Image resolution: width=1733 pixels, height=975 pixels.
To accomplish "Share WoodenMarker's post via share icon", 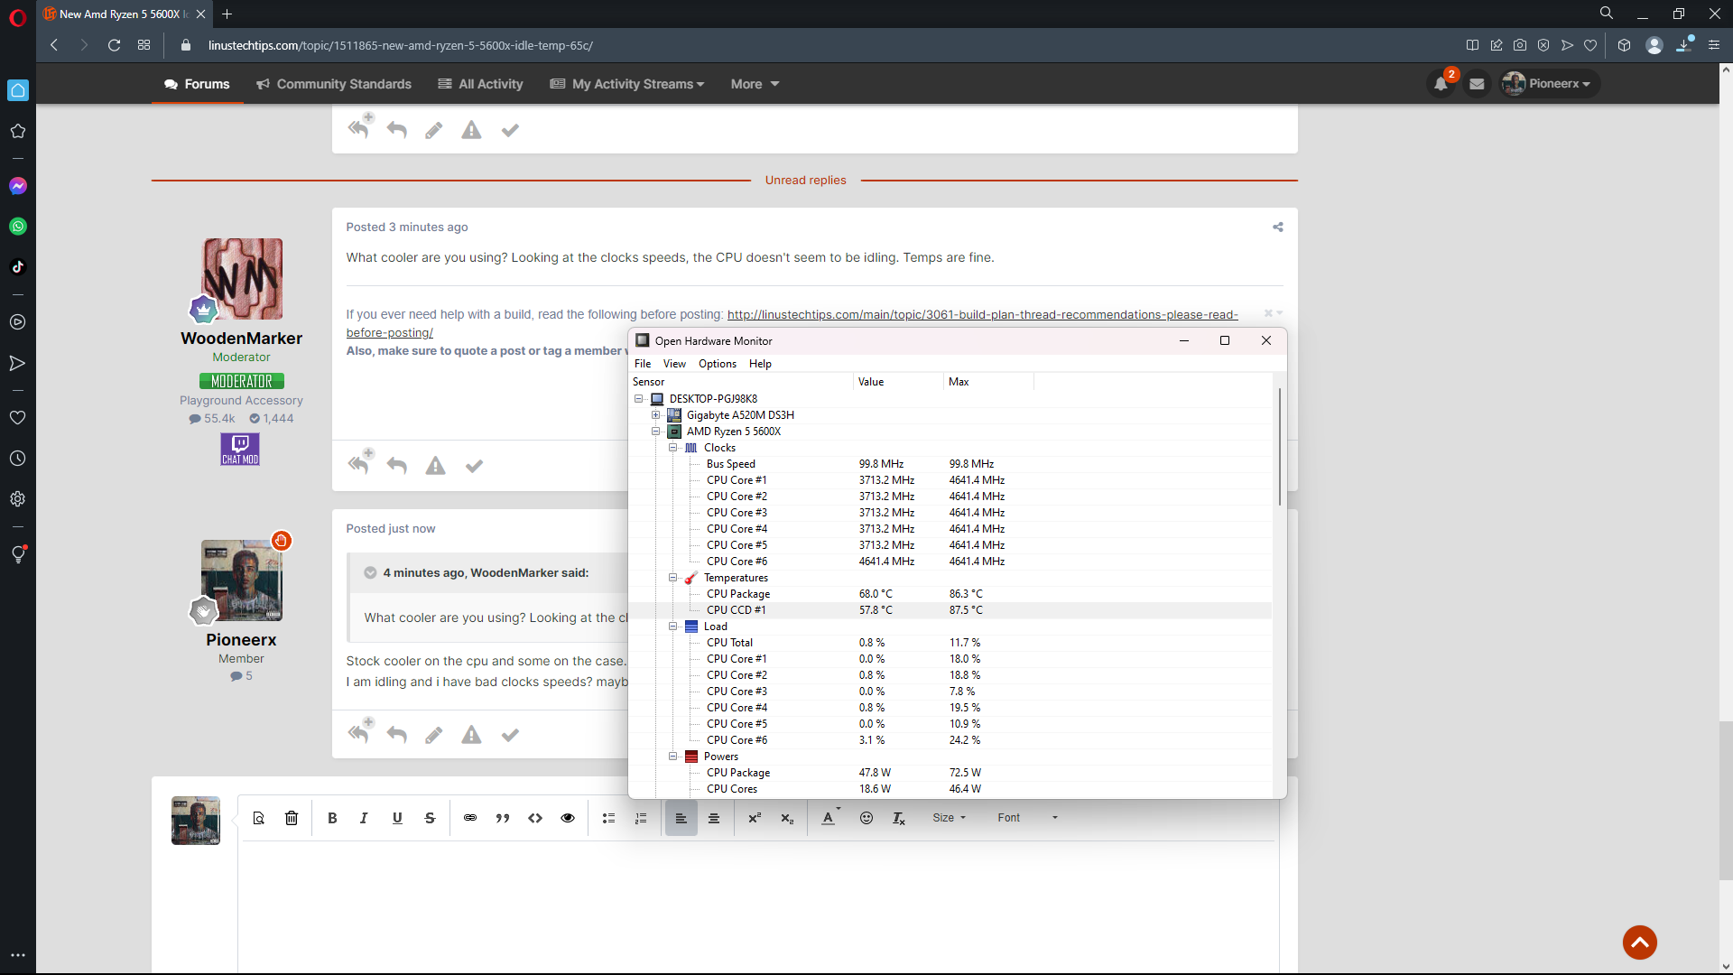I will pyautogui.click(x=1278, y=227).
